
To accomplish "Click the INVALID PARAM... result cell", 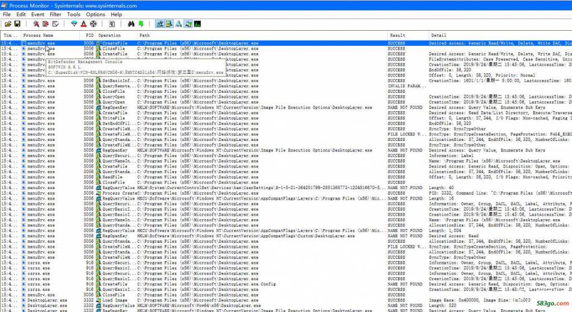I will coord(406,86).
